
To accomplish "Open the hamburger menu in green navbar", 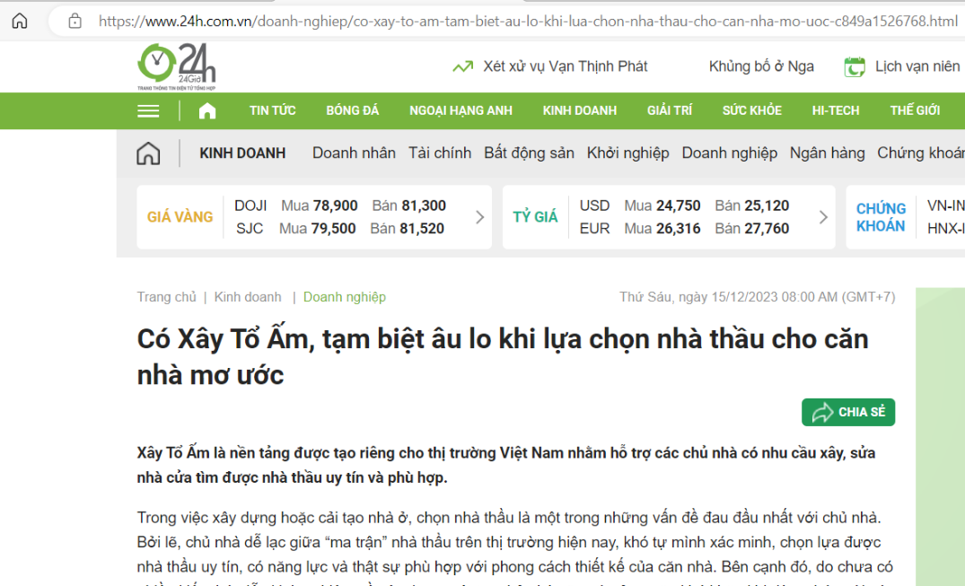I will click(148, 110).
